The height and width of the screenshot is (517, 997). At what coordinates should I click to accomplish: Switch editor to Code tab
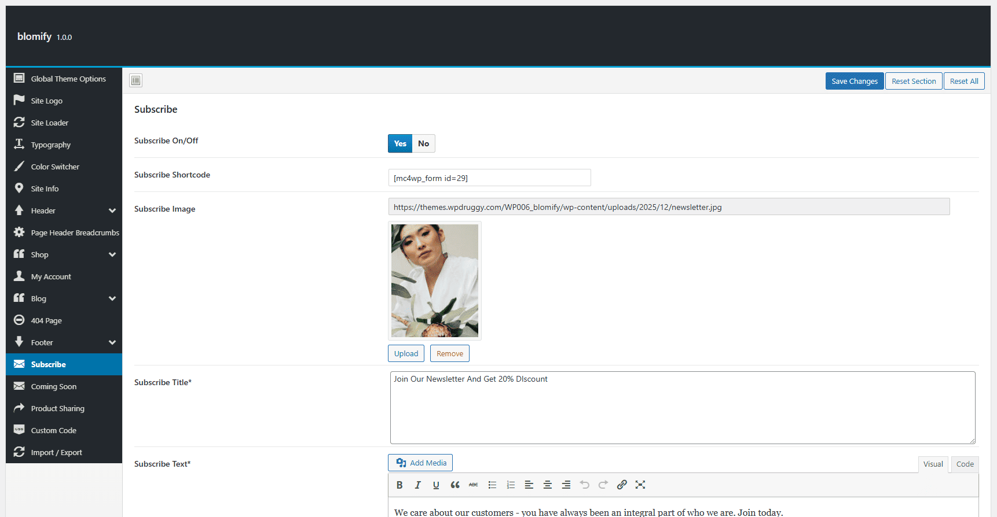[965, 464]
